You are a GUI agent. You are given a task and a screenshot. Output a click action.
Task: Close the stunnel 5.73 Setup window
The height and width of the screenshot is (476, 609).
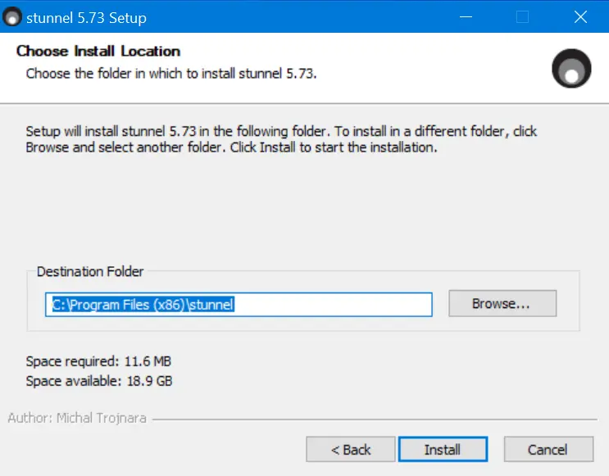click(x=580, y=17)
